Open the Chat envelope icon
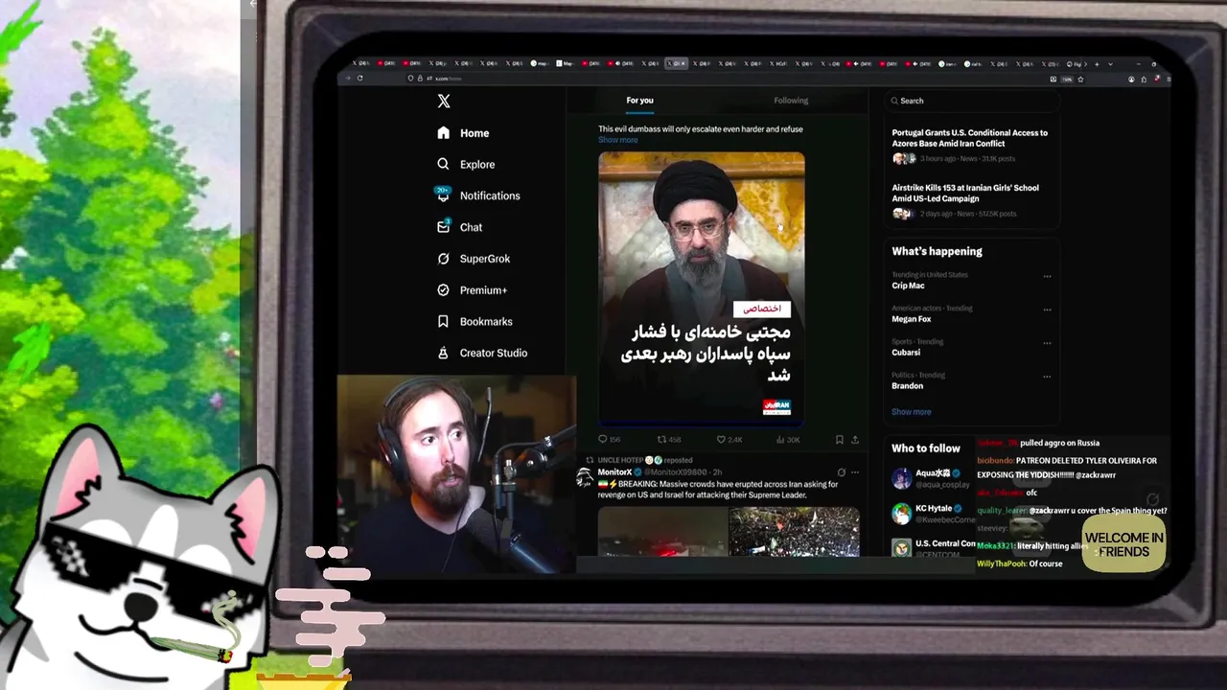This screenshot has height=690, width=1227. [x=443, y=227]
